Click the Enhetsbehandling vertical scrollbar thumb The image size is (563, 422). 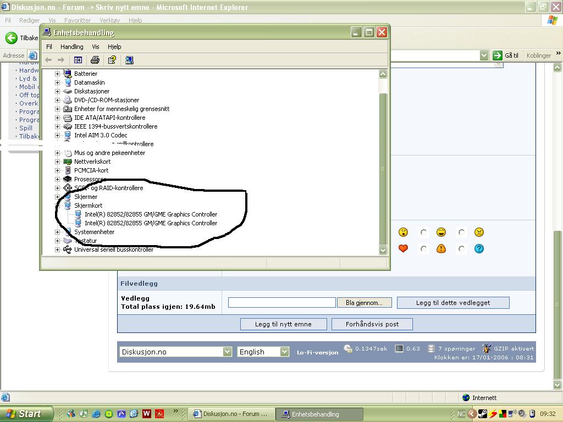pyautogui.click(x=383, y=169)
